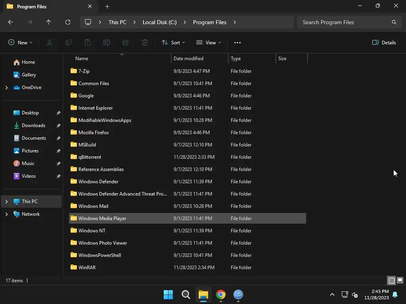Select the WindowsPowerShell folder
406x304 pixels.
[188, 255]
